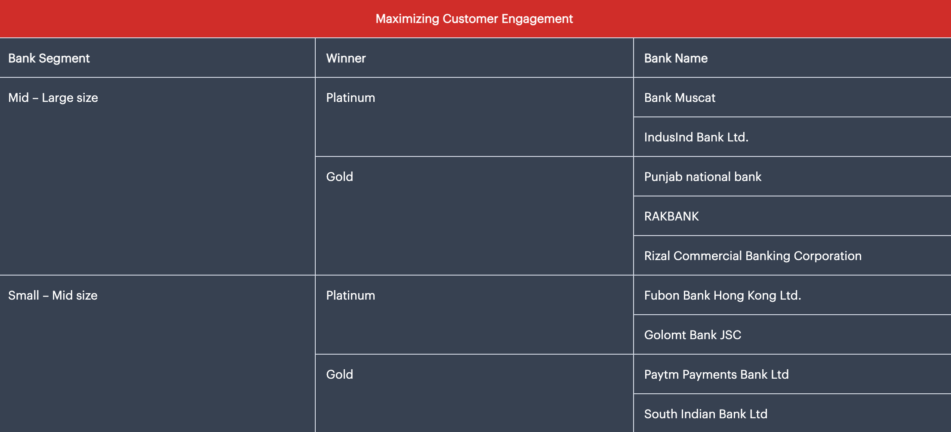Viewport: 951px width, 432px height.
Task: Select 'Rizal Commercial Banking Corporation' cell
Action: (x=753, y=256)
